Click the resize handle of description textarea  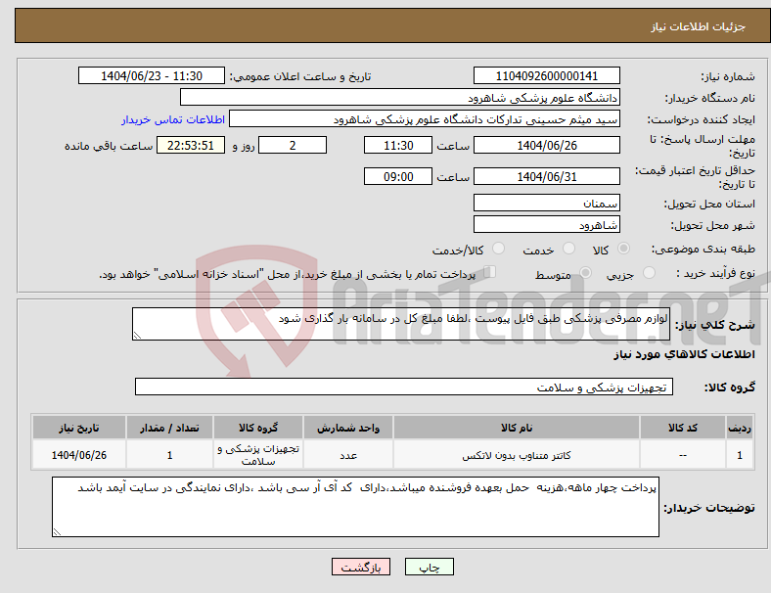[x=137, y=336]
